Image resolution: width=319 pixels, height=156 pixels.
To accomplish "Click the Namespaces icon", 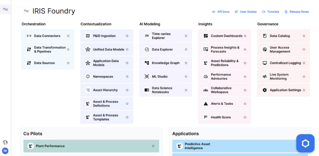I will pyautogui.click(x=88, y=77).
